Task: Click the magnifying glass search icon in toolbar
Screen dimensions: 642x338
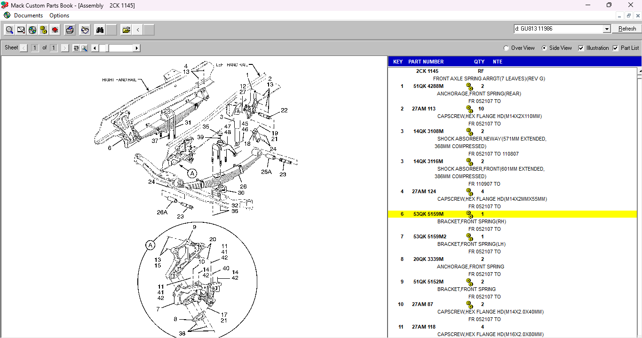Action: pyautogui.click(x=9, y=30)
